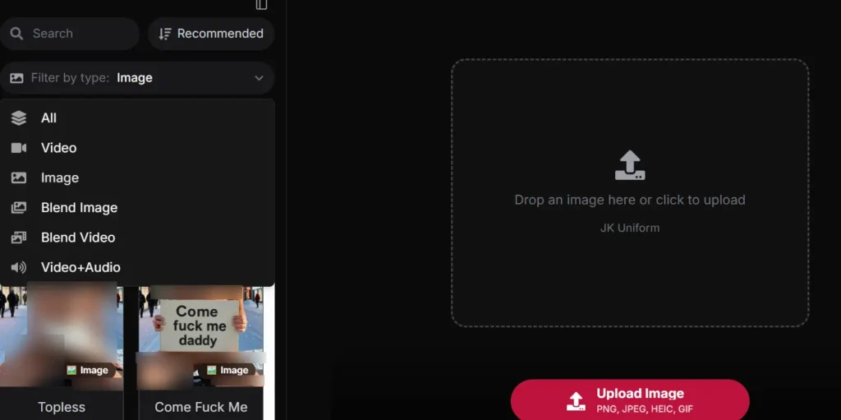
Task: Choose Video filter type
Action: tap(137, 148)
